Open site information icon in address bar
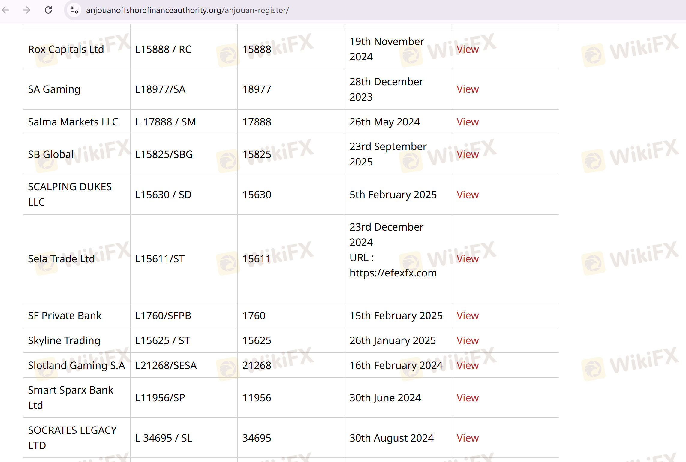Viewport: 686px width, 462px height. tap(74, 10)
